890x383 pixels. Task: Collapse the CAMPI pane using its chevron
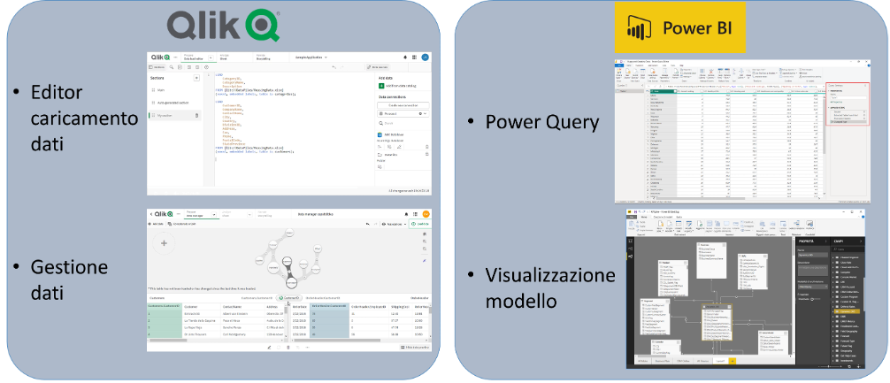[861, 241]
